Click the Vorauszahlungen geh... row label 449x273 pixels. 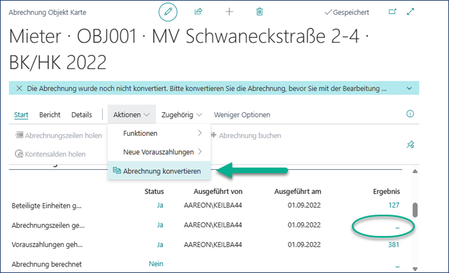pos(47,245)
